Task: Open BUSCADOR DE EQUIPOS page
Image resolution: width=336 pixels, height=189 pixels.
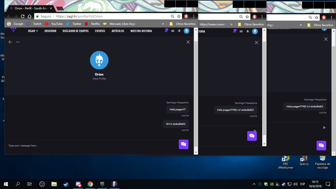Action: pyautogui.click(x=76, y=31)
